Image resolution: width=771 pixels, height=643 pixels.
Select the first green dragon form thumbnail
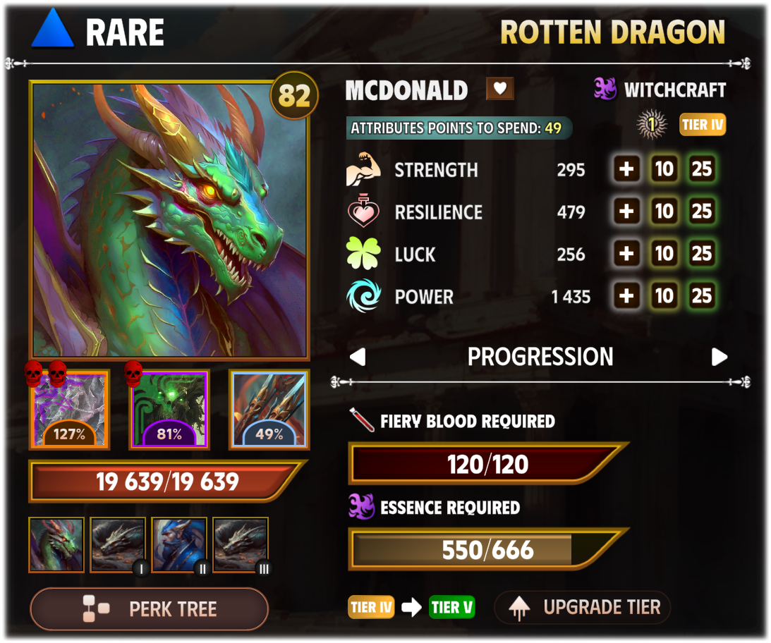56,545
